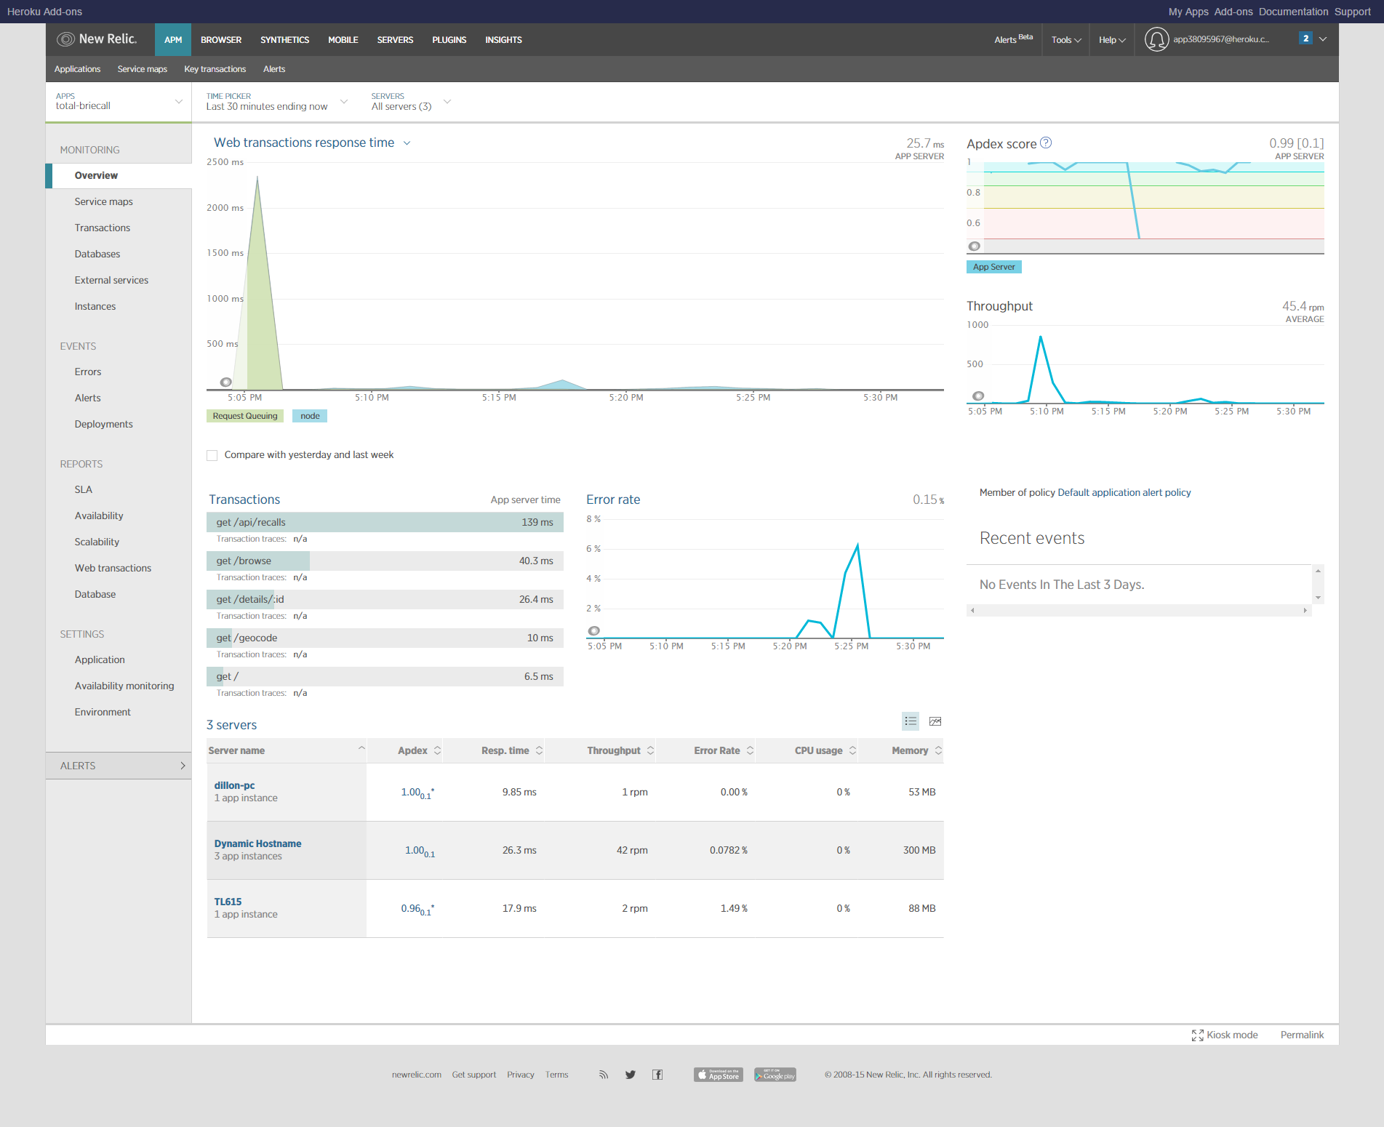Image resolution: width=1384 pixels, height=1127 pixels.
Task: Open Heroku Documentation link in top bar
Action: tap(1293, 12)
